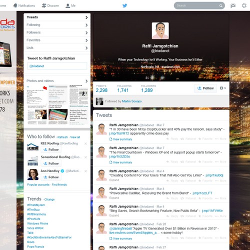Click the Twitter bird logo

pos(124,5)
